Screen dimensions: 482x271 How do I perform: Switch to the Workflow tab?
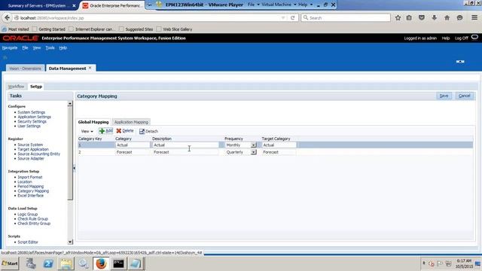pos(16,87)
